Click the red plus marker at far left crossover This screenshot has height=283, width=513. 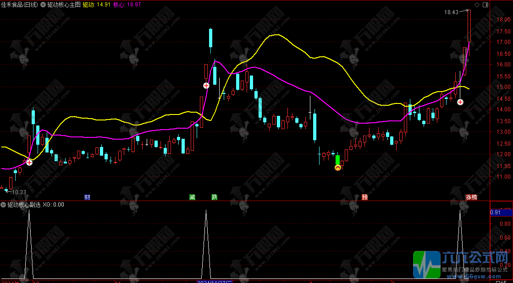pos(29,162)
